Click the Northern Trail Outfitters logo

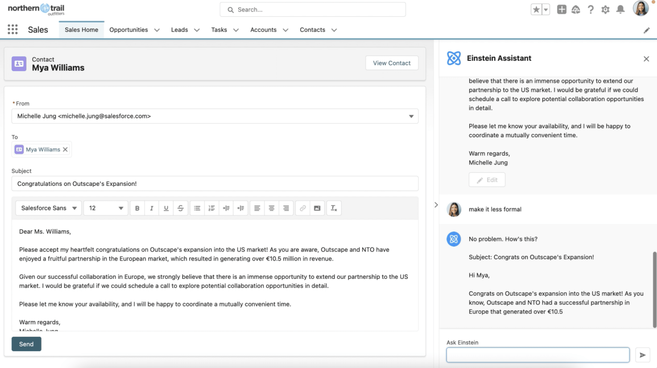click(x=36, y=9)
